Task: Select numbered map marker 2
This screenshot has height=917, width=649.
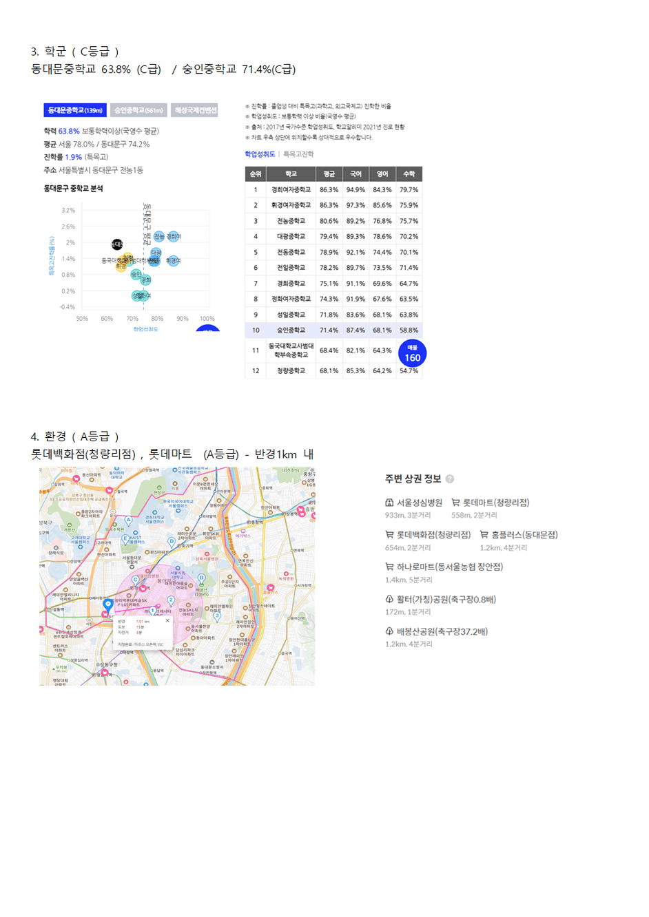Action: pos(170,600)
